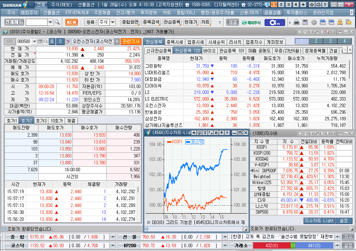This screenshot has width=356, height=251.
Task: Open stock list icon next to code 080580
Action: [x=40, y=41]
